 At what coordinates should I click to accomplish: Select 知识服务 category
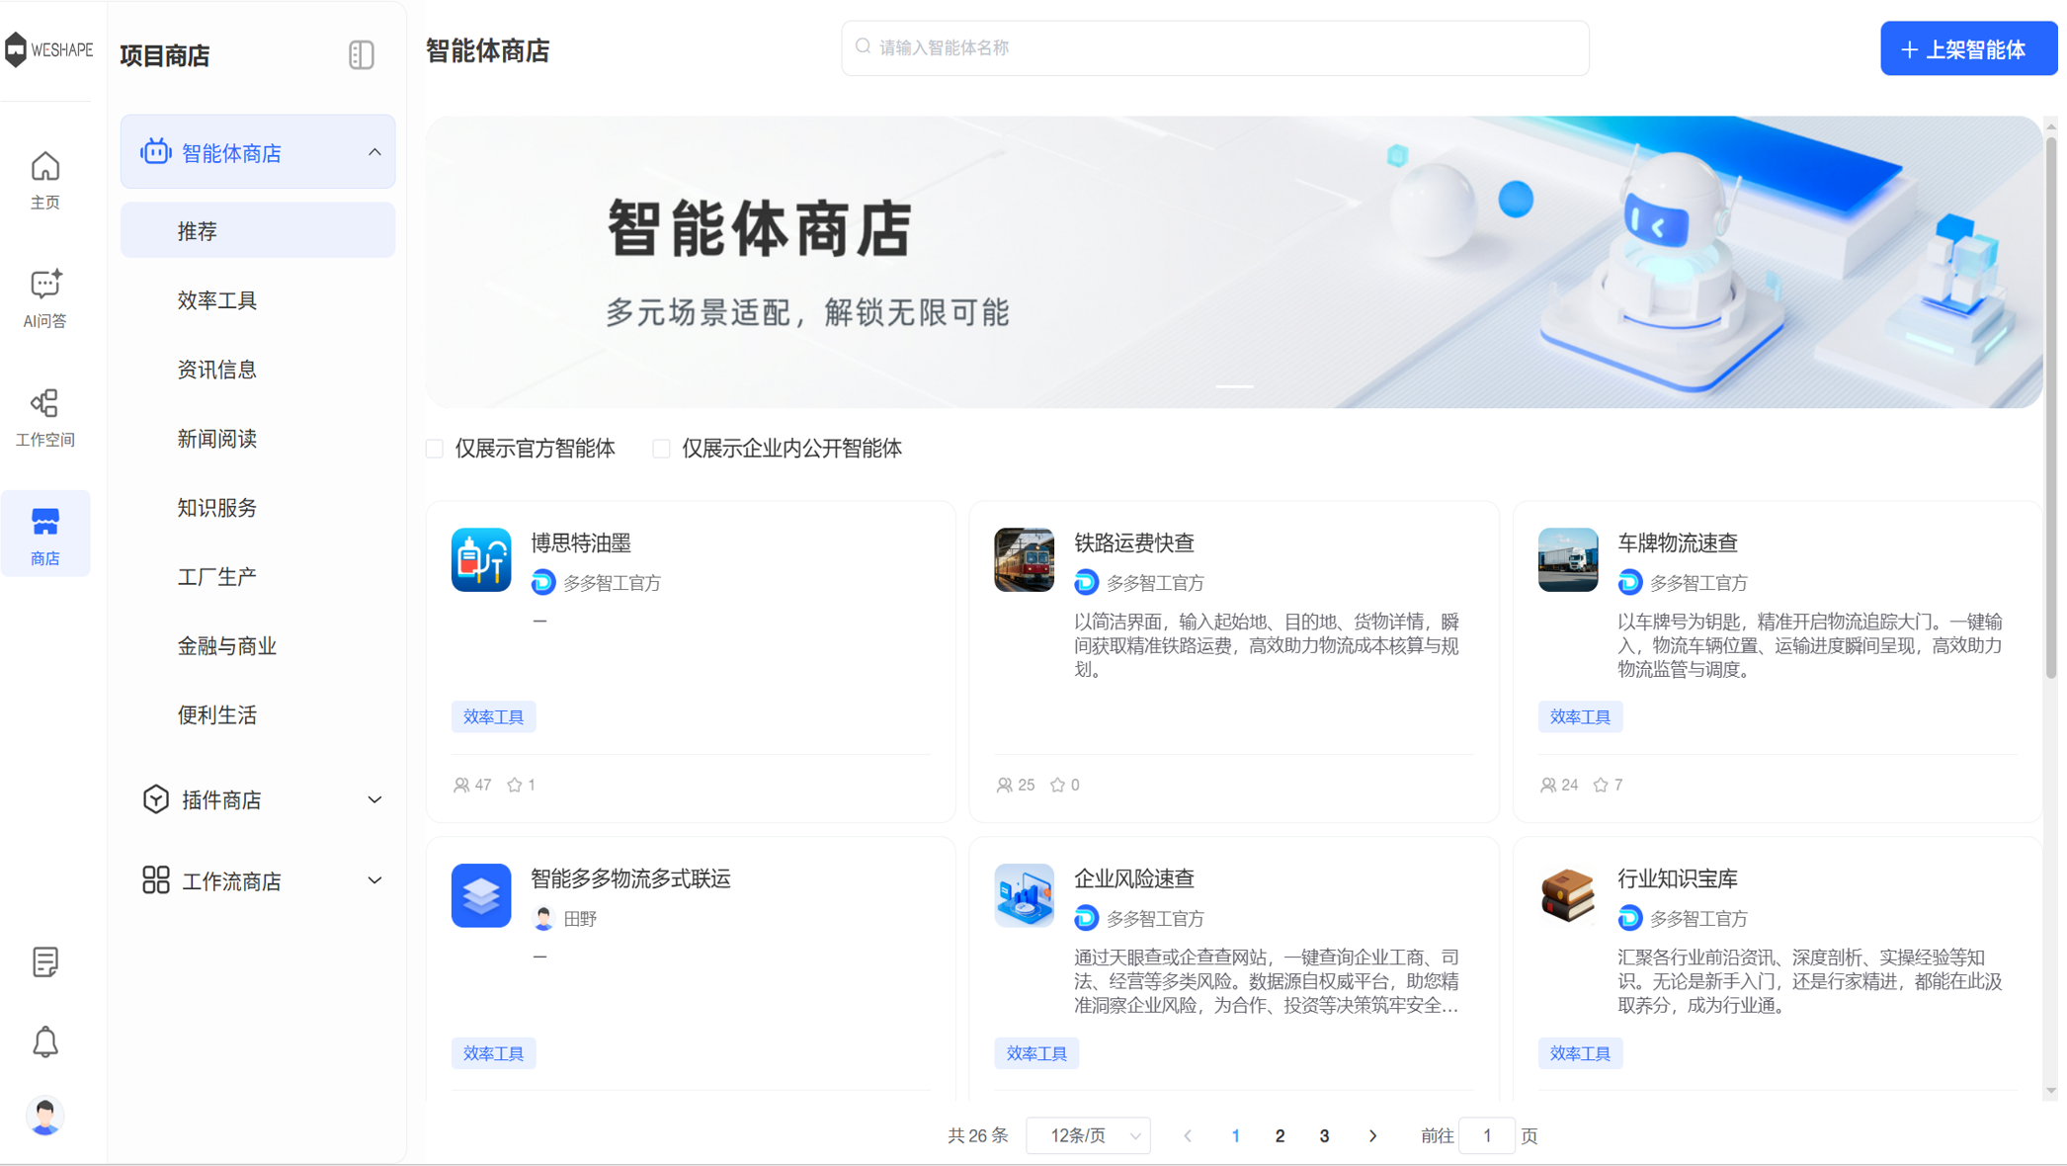pyautogui.click(x=258, y=507)
